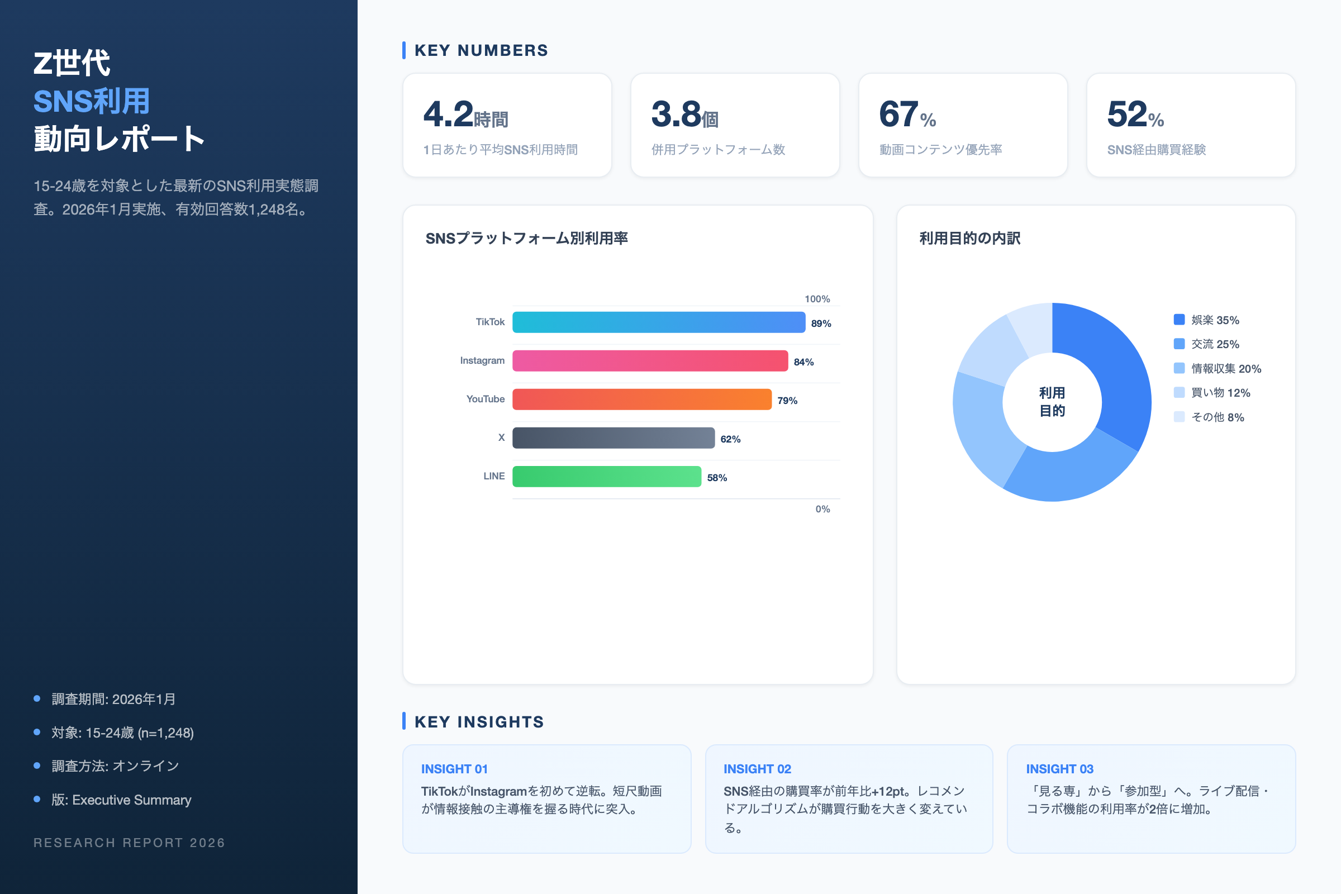Toggle the LINE bar in the chart
1341x894 pixels.
click(x=607, y=477)
